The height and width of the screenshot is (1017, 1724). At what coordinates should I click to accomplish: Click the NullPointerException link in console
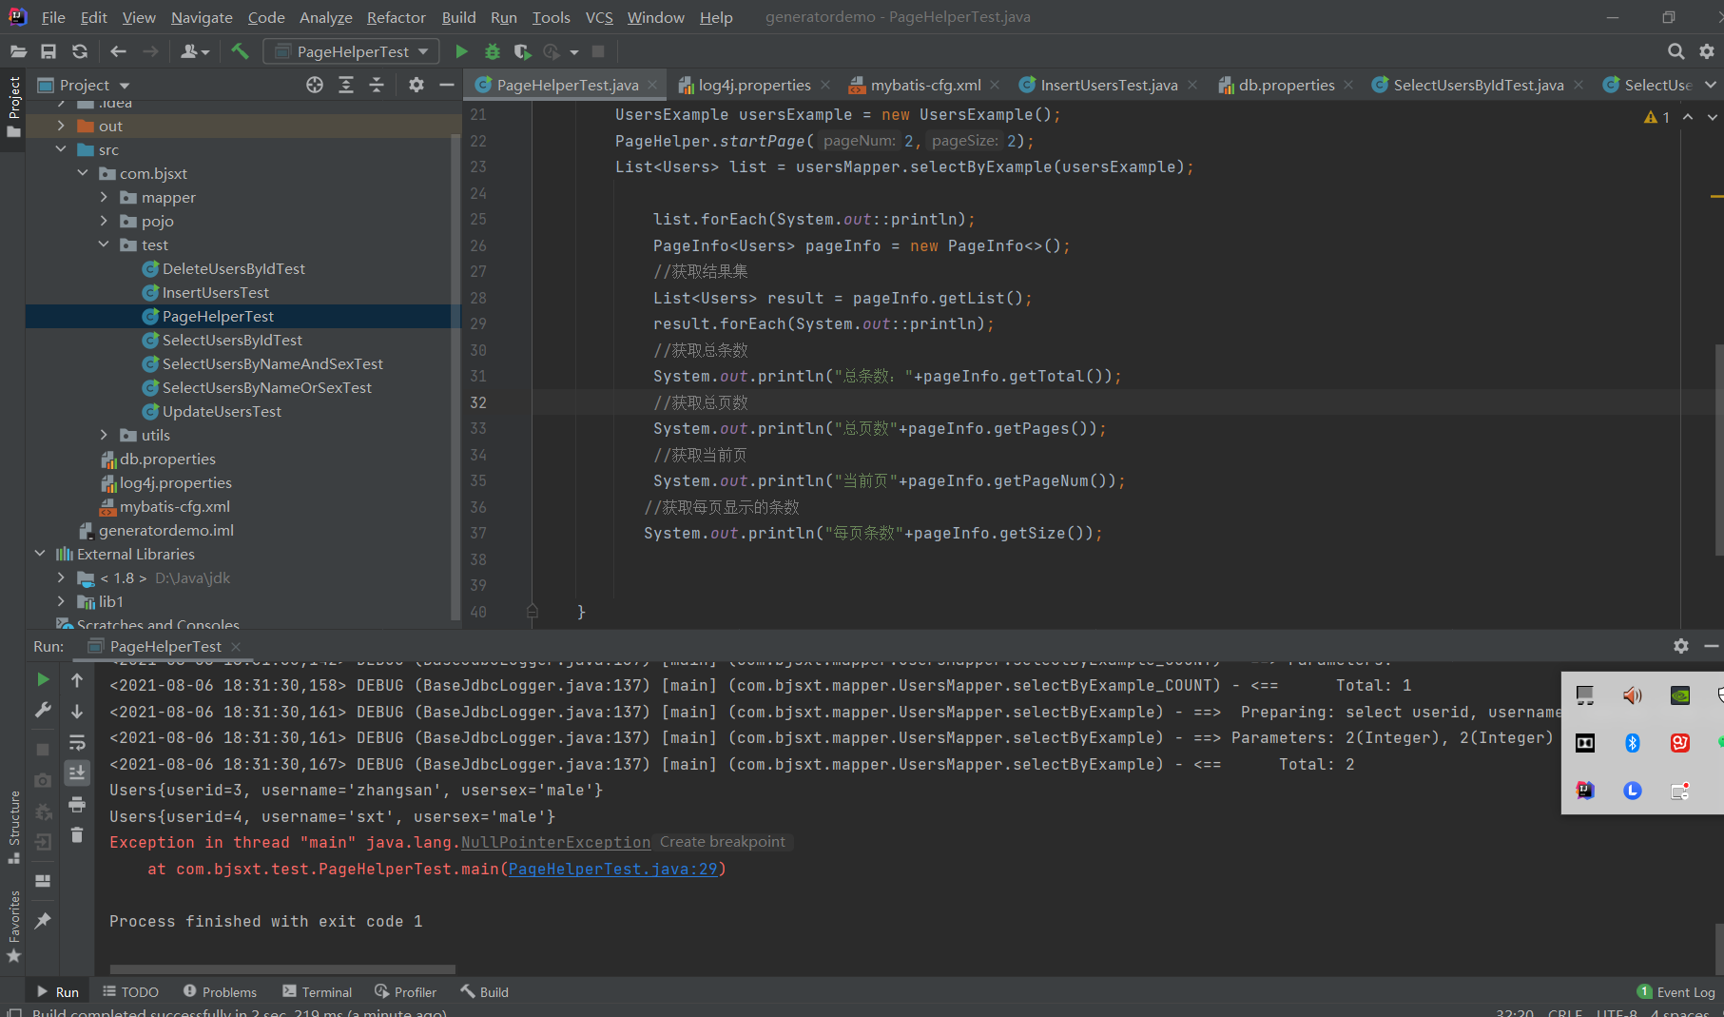555,842
